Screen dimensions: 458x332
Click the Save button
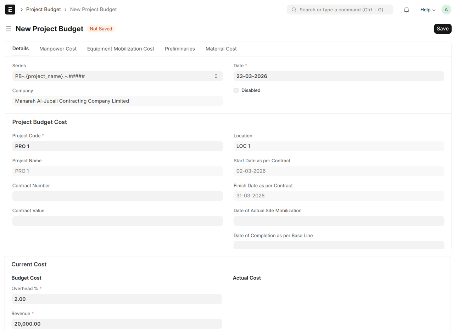442,29
